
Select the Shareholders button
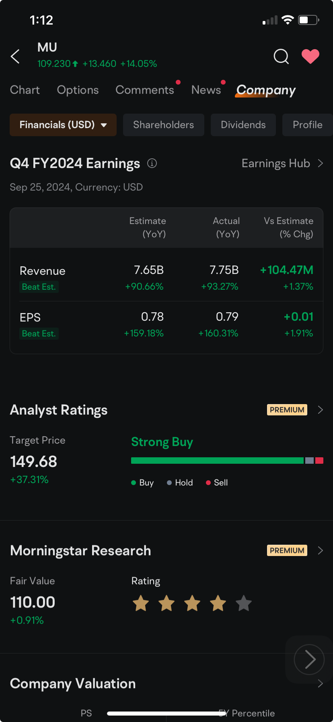[163, 125]
